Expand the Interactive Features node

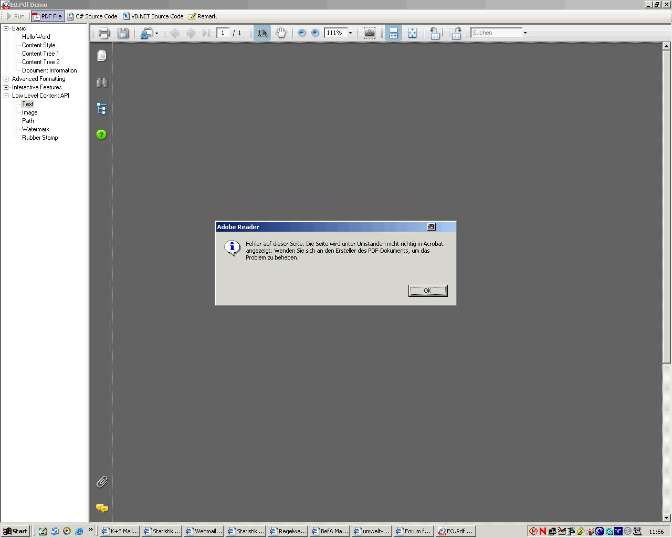(x=6, y=87)
